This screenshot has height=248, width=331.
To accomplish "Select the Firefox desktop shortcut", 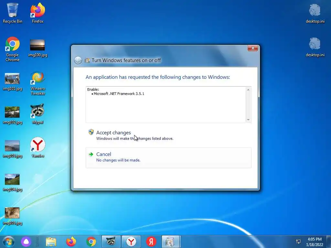I will point(37,13).
